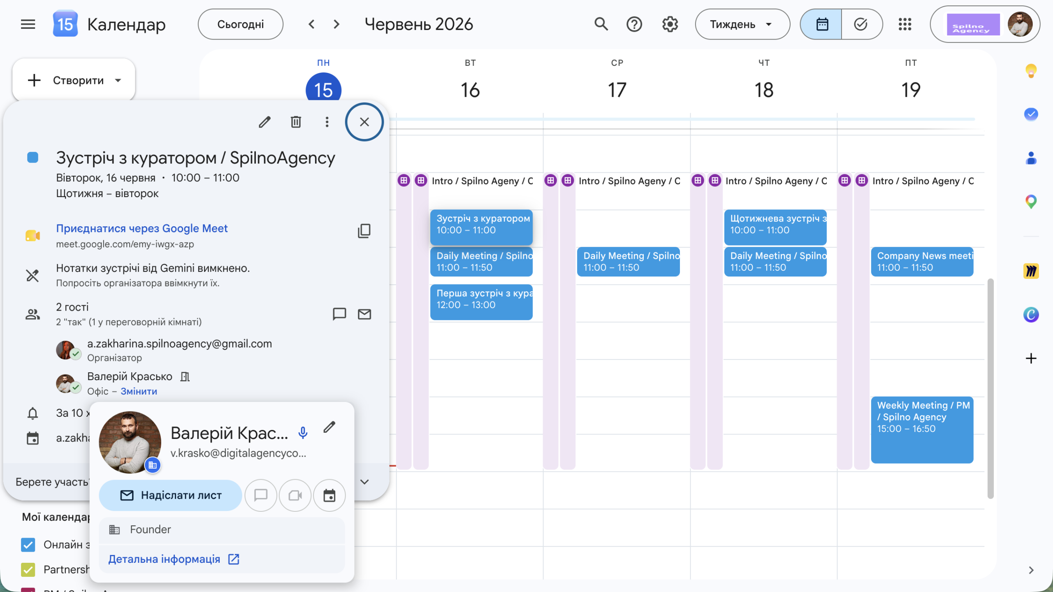
Task: Select Friday 19 date header
Action: (x=911, y=90)
